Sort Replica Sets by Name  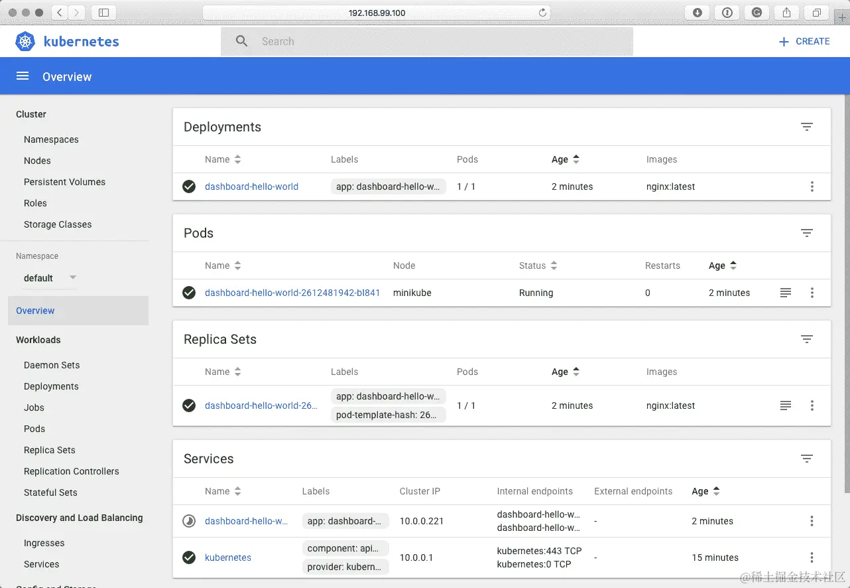[223, 372]
